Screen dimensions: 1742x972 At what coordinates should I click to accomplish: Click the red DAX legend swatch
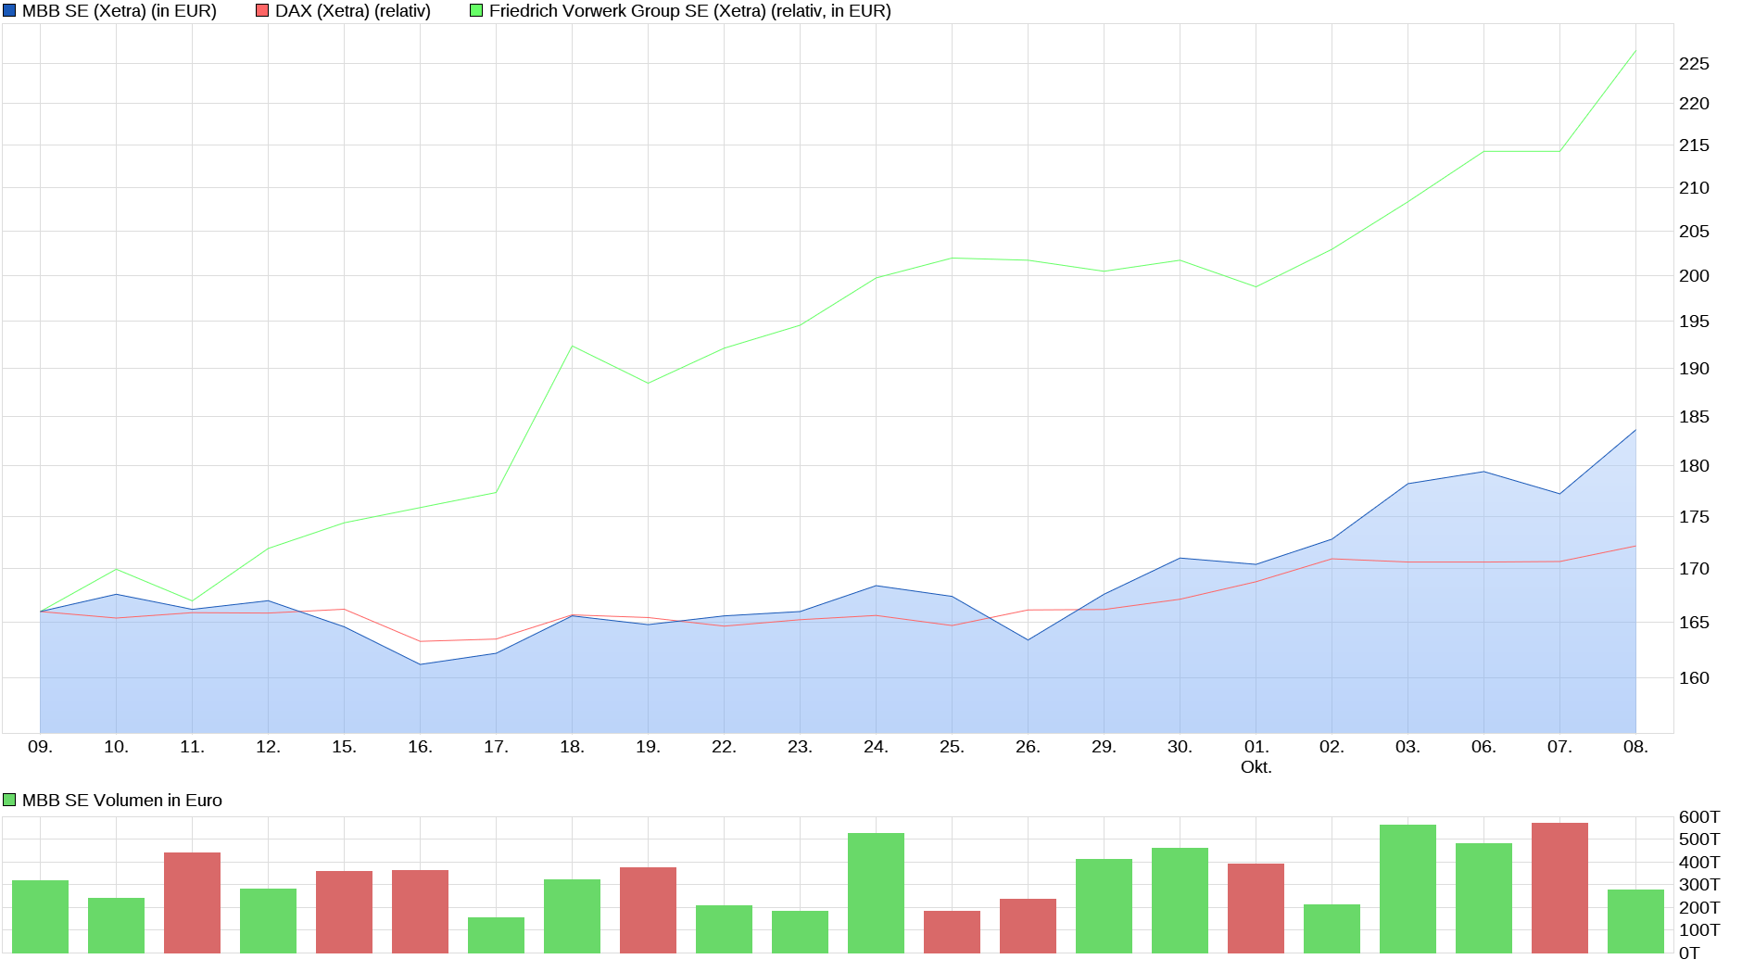[262, 11]
